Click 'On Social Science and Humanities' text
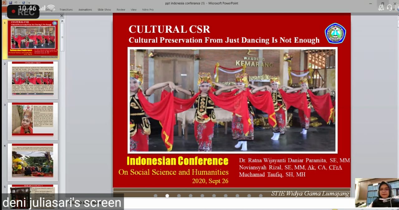 173,172
